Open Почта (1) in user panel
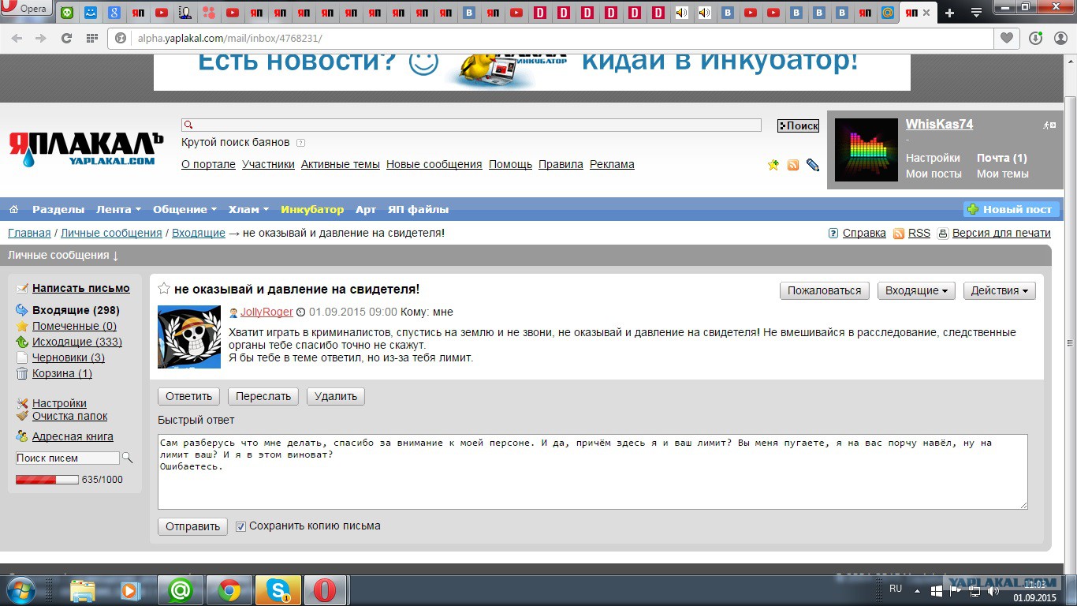This screenshot has width=1077, height=606. pyautogui.click(x=1002, y=158)
